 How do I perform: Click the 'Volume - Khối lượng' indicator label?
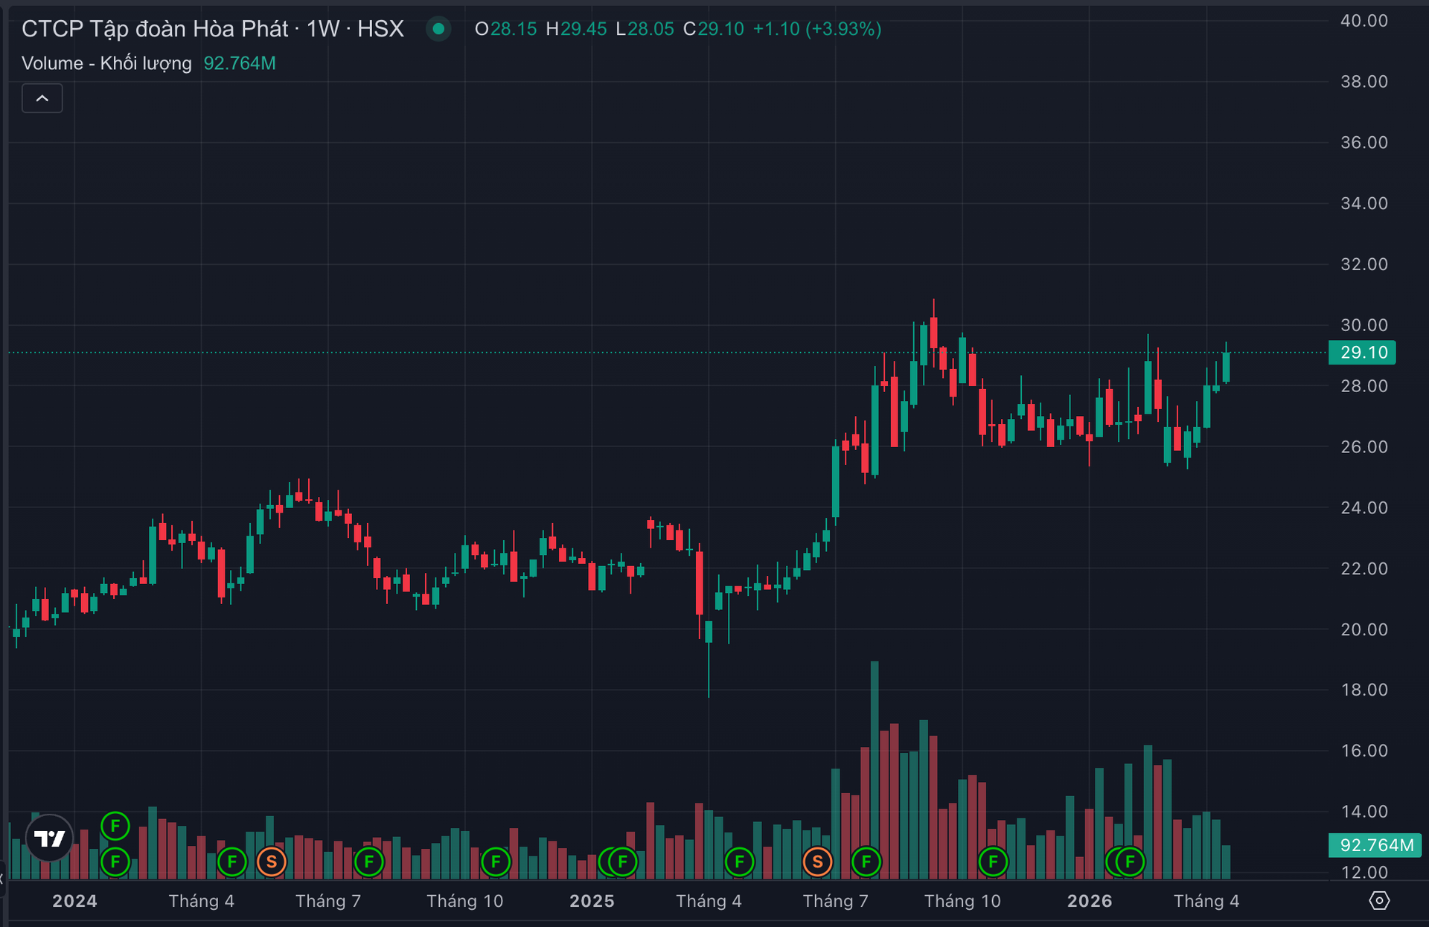point(106,63)
